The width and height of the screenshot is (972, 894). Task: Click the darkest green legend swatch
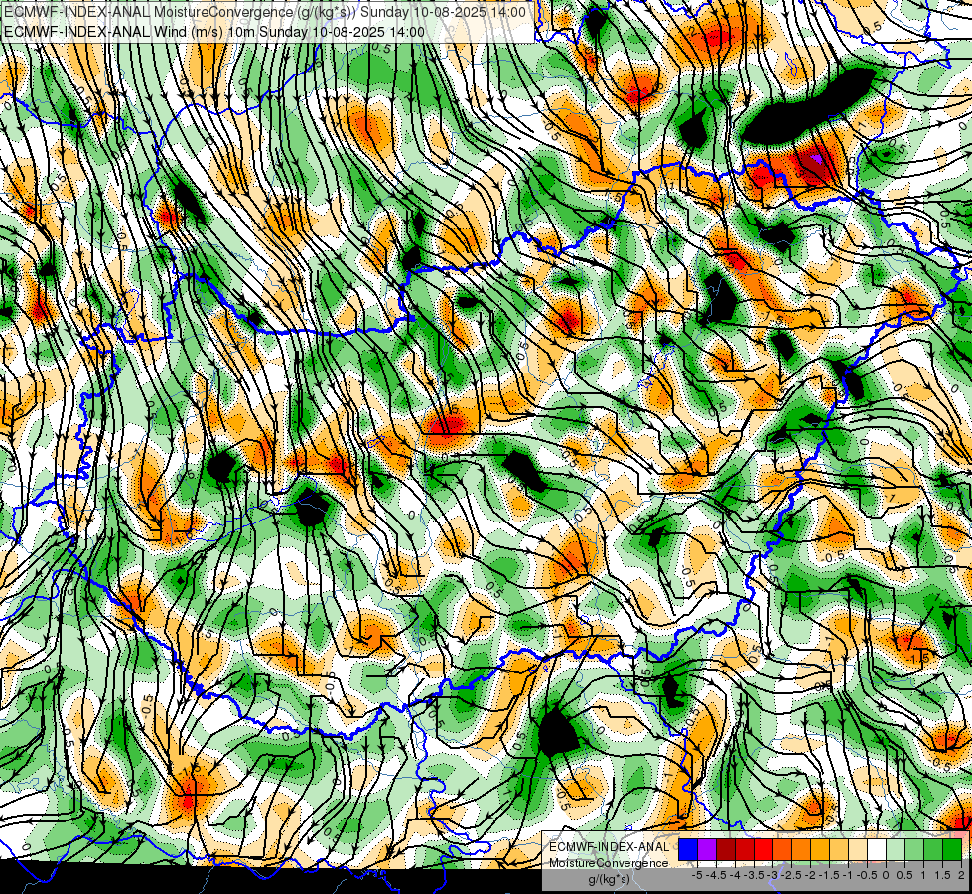952,849
